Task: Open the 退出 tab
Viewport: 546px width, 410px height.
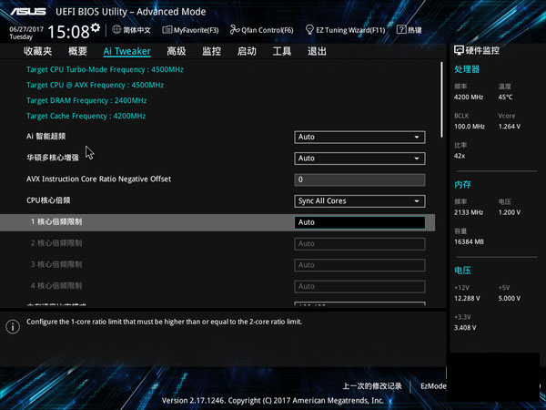Action: [x=317, y=51]
